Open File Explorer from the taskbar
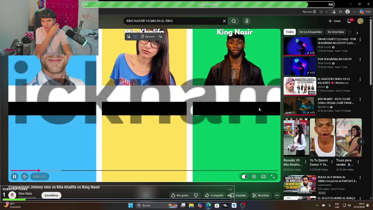Image resolution: width=373 pixels, height=210 pixels. (191, 205)
